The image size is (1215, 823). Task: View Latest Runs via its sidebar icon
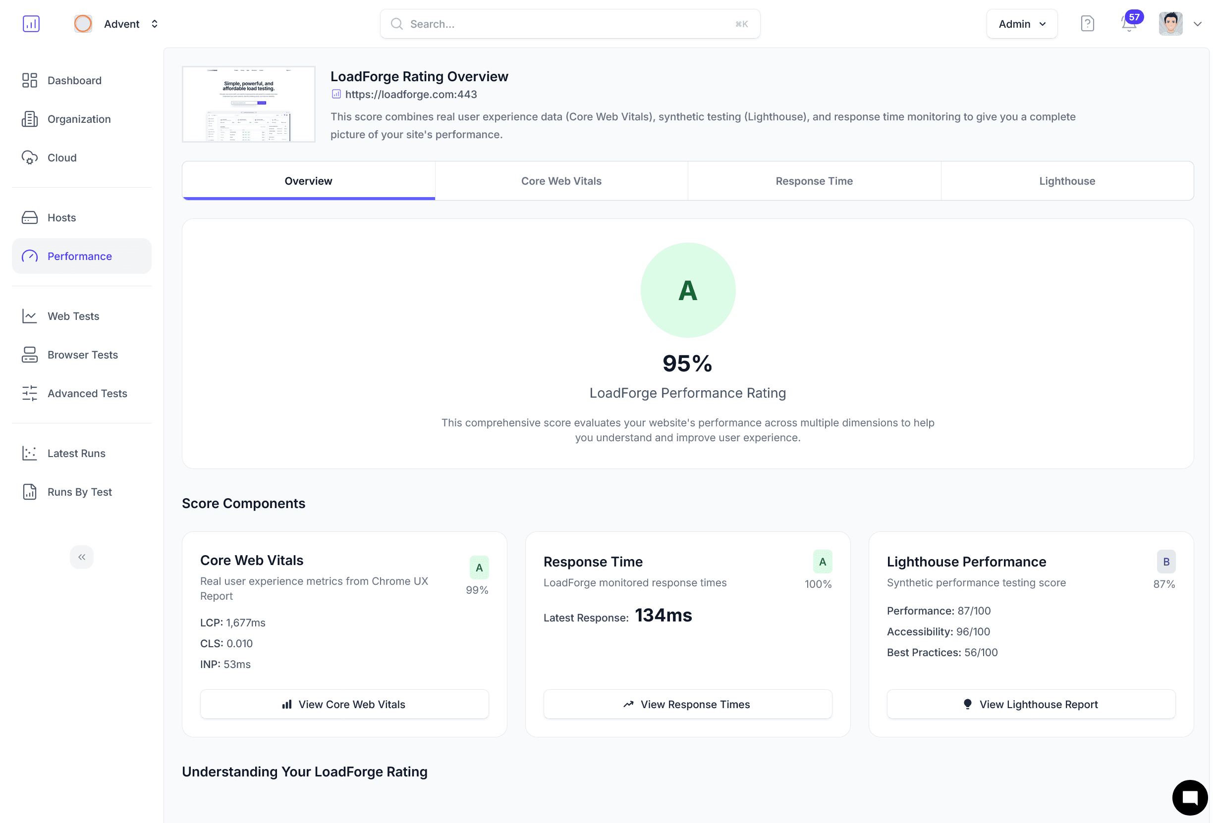tap(30, 453)
